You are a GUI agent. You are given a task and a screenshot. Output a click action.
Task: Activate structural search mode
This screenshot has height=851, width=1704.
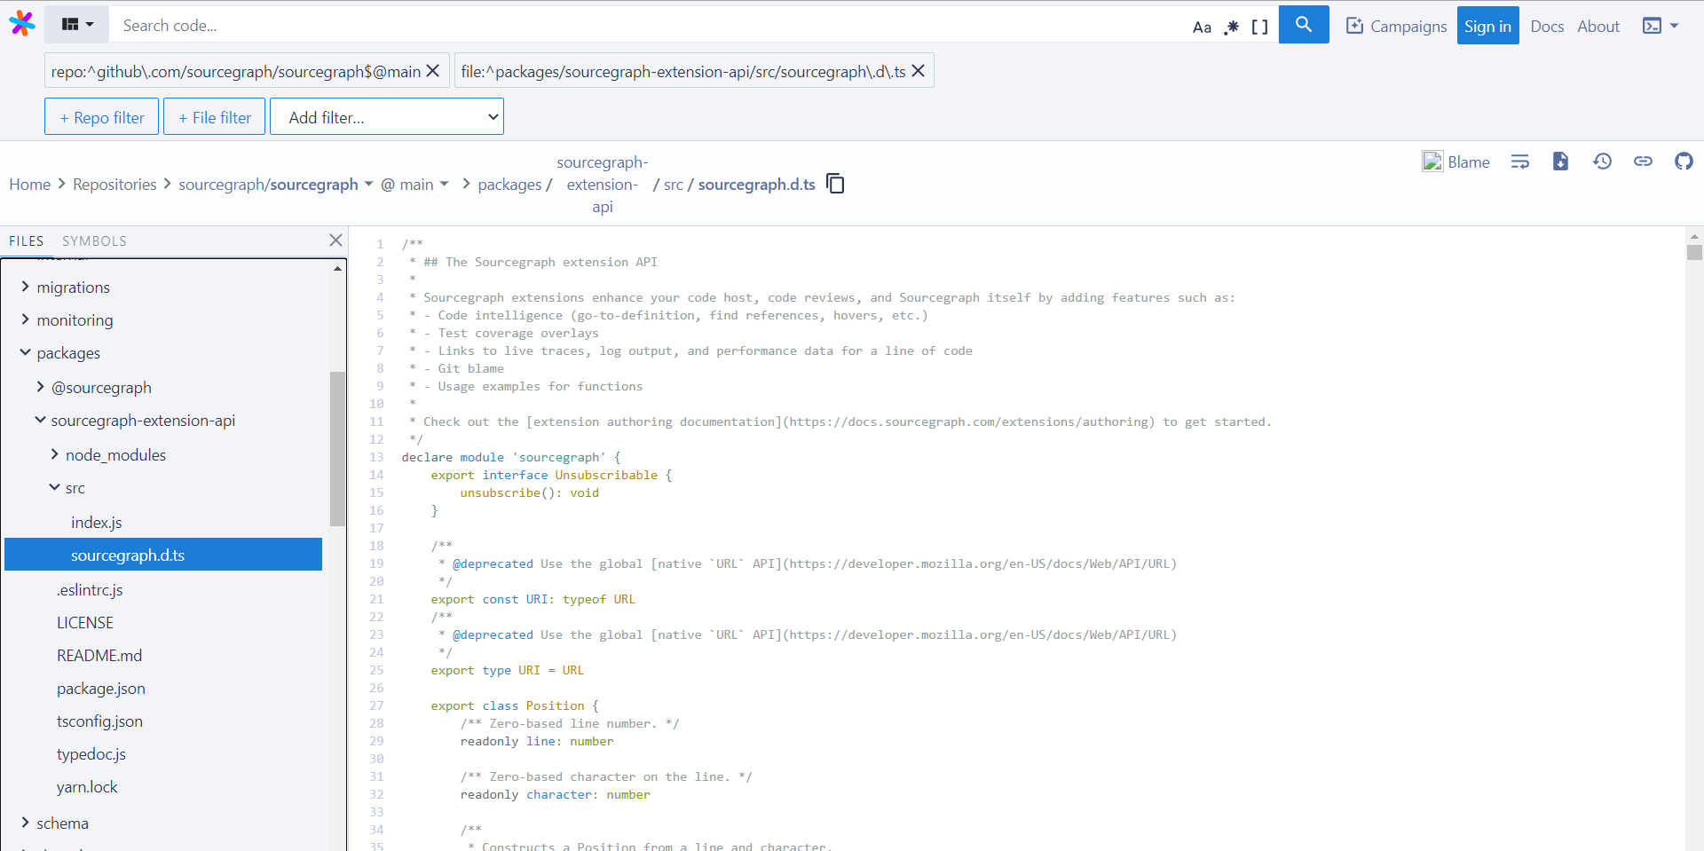pos(1259,26)
